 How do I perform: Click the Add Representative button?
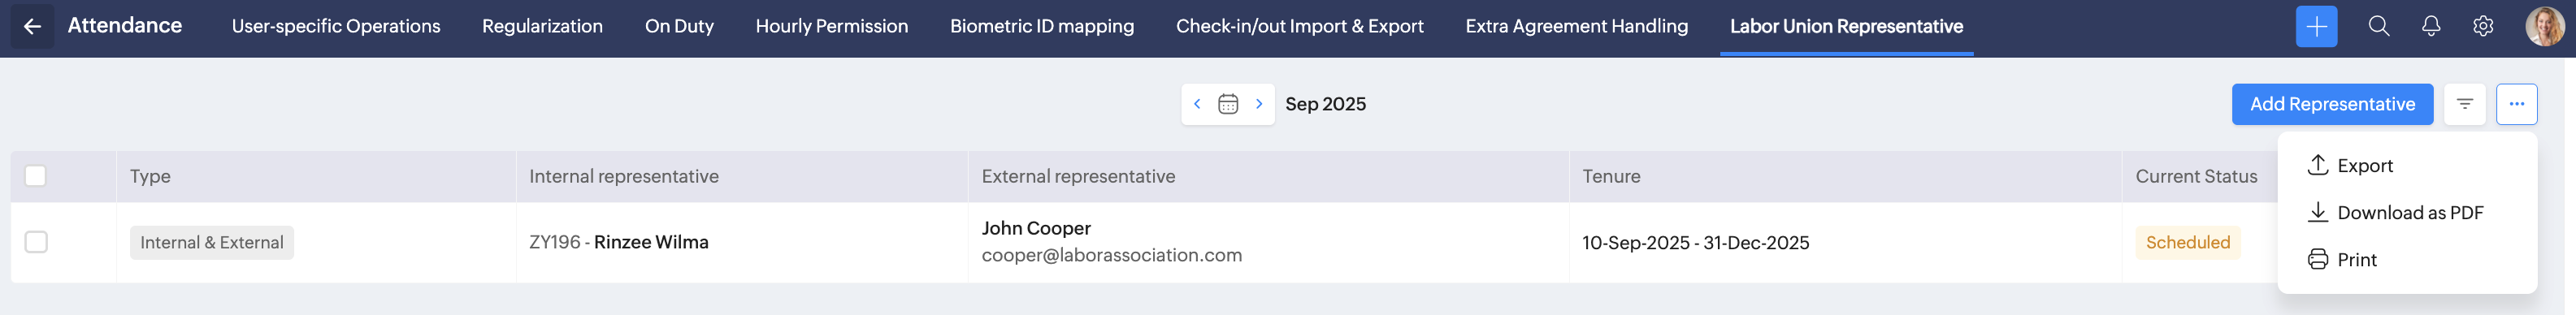coord(2332,104)
